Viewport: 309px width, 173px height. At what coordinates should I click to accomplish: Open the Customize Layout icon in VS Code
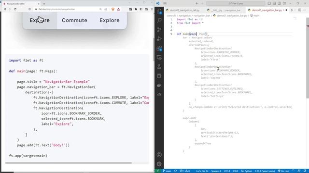[284, 3]
